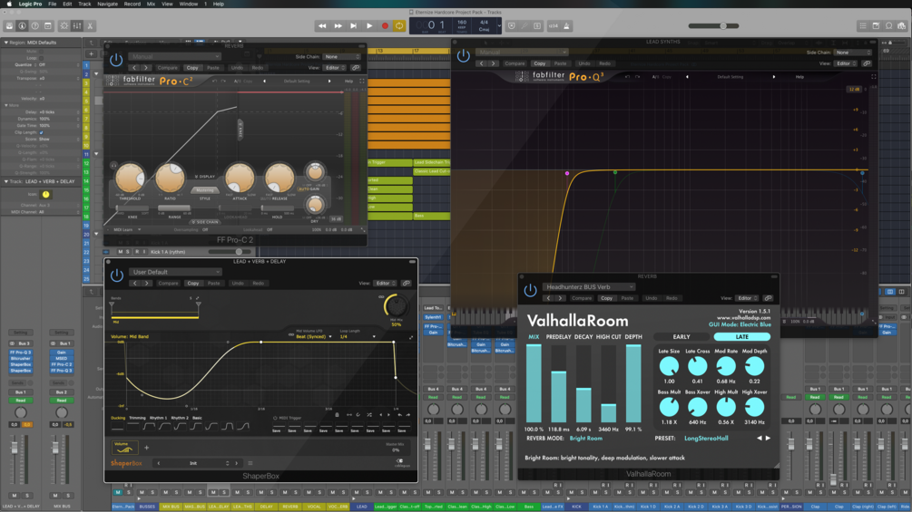Toggle the Loop checkbox in Region inspector
The height and width of the screenshot is (512, 912).
point(42,58)
